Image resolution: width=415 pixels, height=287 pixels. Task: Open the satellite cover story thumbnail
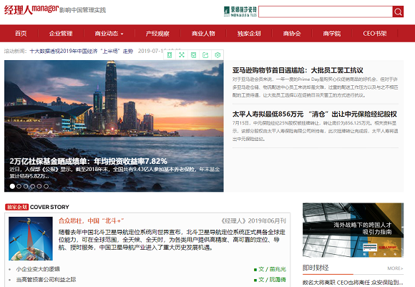(31, 238)
